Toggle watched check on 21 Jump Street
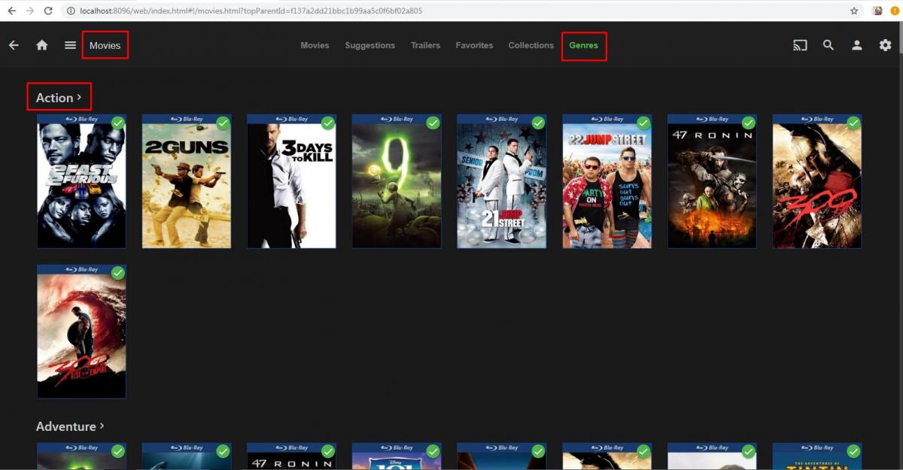This screenshot has height=470, width=903. click(x=538, y=123)
